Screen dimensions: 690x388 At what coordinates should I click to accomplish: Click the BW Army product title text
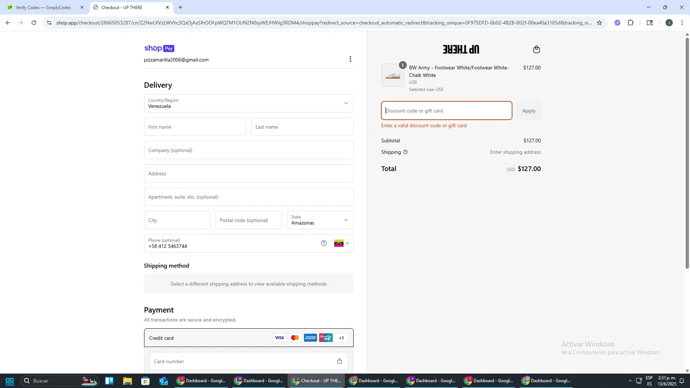point(459,71)
